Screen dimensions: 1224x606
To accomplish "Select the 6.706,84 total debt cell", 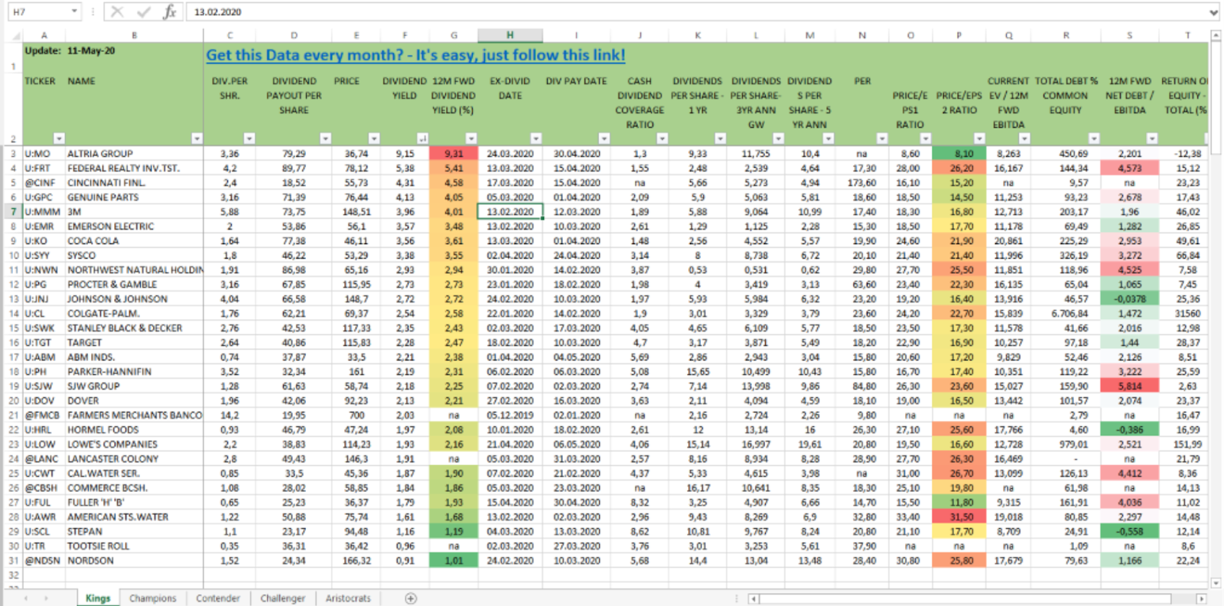I will [x=1066, y=314].
